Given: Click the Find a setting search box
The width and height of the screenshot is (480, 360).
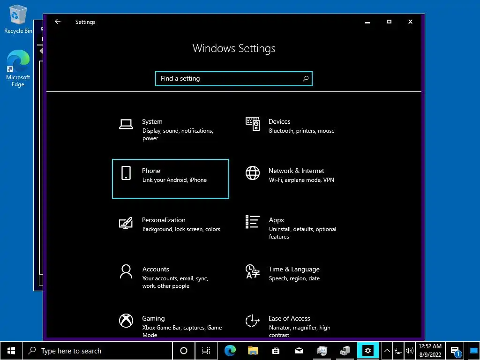Looking at the screenshot, I should point(234,79).
